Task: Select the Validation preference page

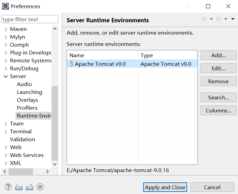Action: point(22,139)
